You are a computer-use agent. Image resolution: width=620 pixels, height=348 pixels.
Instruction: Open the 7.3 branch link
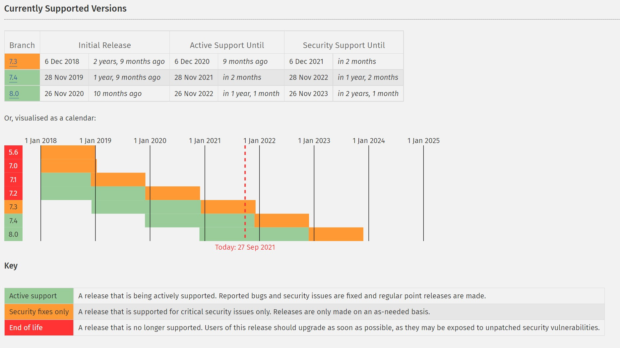[x=13, y=62]
